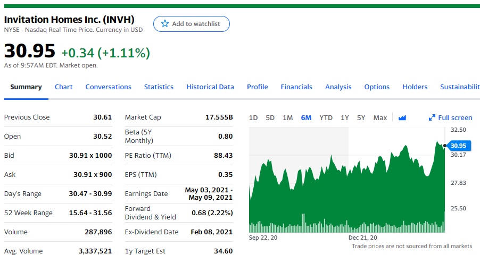View the Historical Data tab
480x263 pixels.
(210, 87)
